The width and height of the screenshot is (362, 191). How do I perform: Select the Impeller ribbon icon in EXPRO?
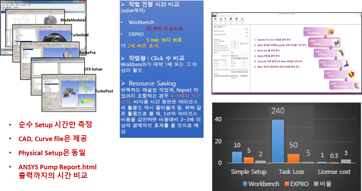coord(221,19)
